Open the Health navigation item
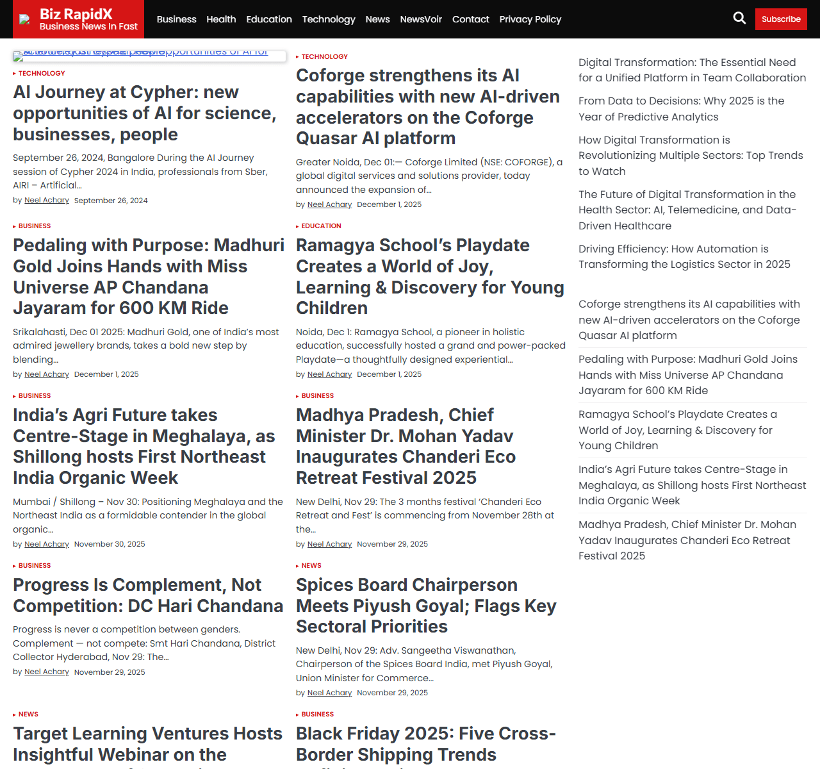 [x=221, y=19]
